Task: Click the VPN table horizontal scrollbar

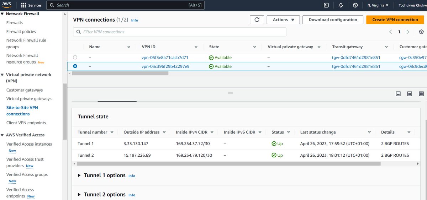Action: (120, 74)
